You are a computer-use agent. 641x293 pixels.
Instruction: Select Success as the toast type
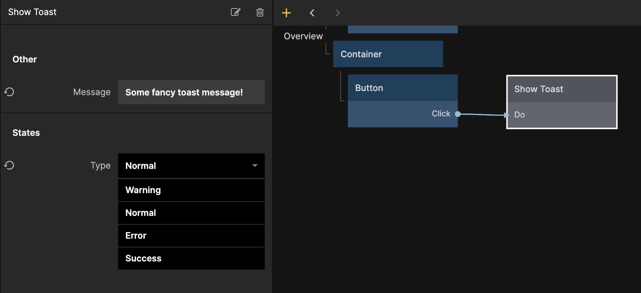[191, 258]
